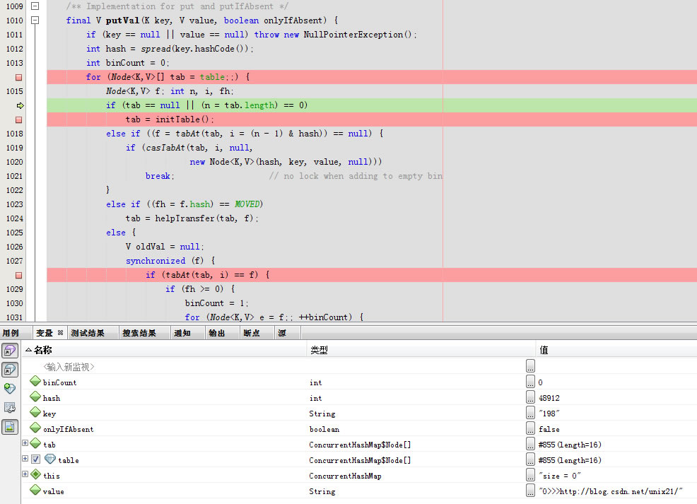Sort by the 名称 column header
Image resolution: width=697 pixels, height=504 pixels.
pyautogui.click(x=165, y=350)
